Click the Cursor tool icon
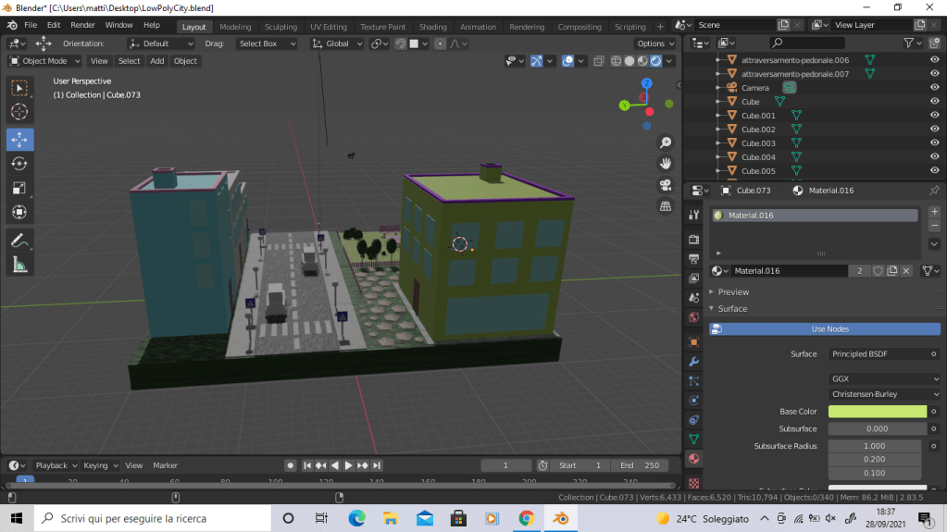Viewport: 947px width, 532px height. (x=19, y=112)
